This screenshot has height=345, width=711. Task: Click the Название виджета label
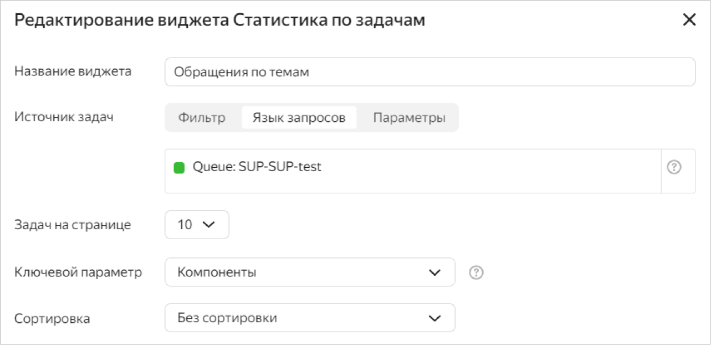pos(73,71)
